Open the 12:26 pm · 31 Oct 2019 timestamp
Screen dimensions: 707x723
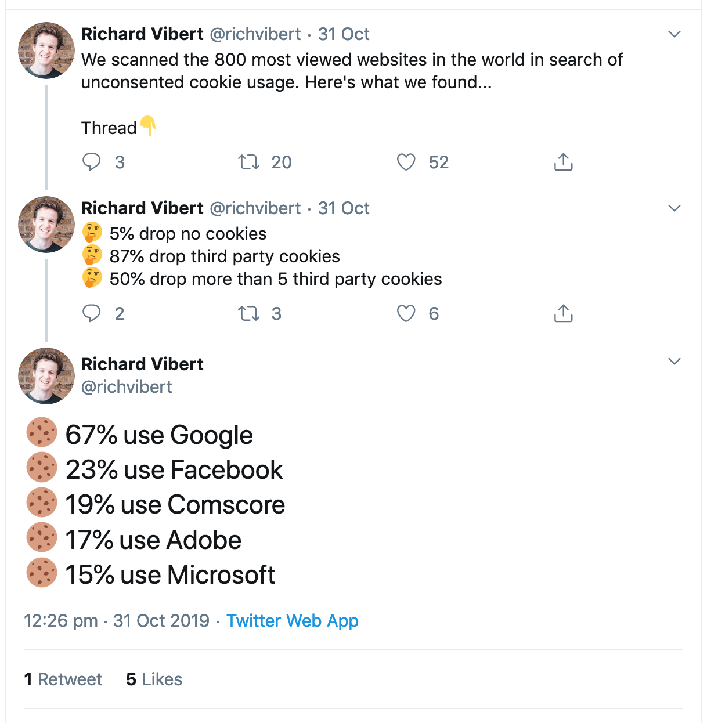click(117, 621)
